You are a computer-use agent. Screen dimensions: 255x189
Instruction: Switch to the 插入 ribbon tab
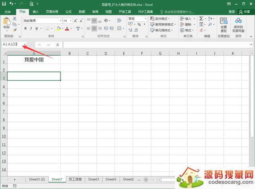[x=36, y=12]
